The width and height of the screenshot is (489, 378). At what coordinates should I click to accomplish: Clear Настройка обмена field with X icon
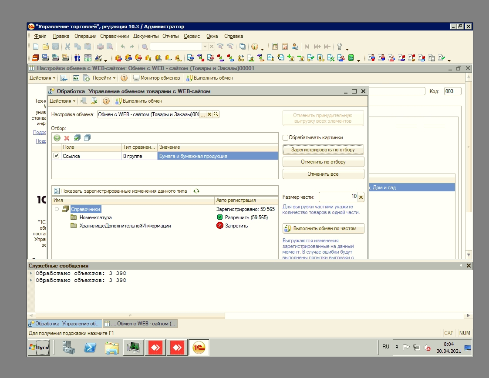click(x=209, y=114)
